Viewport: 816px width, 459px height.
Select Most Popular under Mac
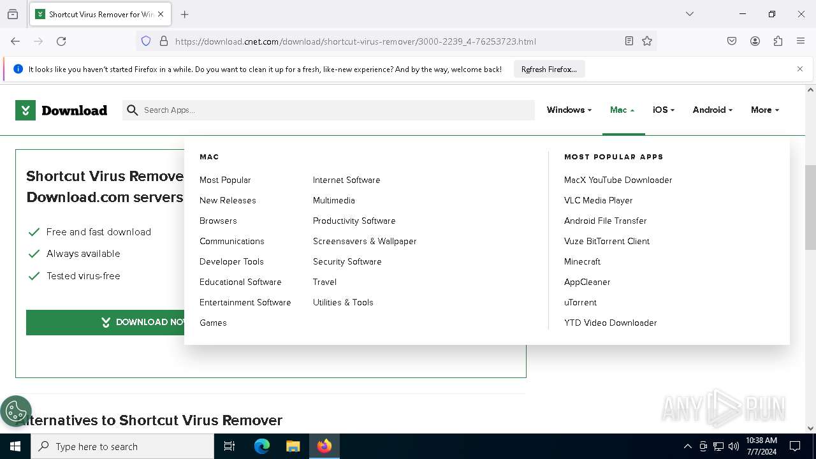[x=225, y=180]
